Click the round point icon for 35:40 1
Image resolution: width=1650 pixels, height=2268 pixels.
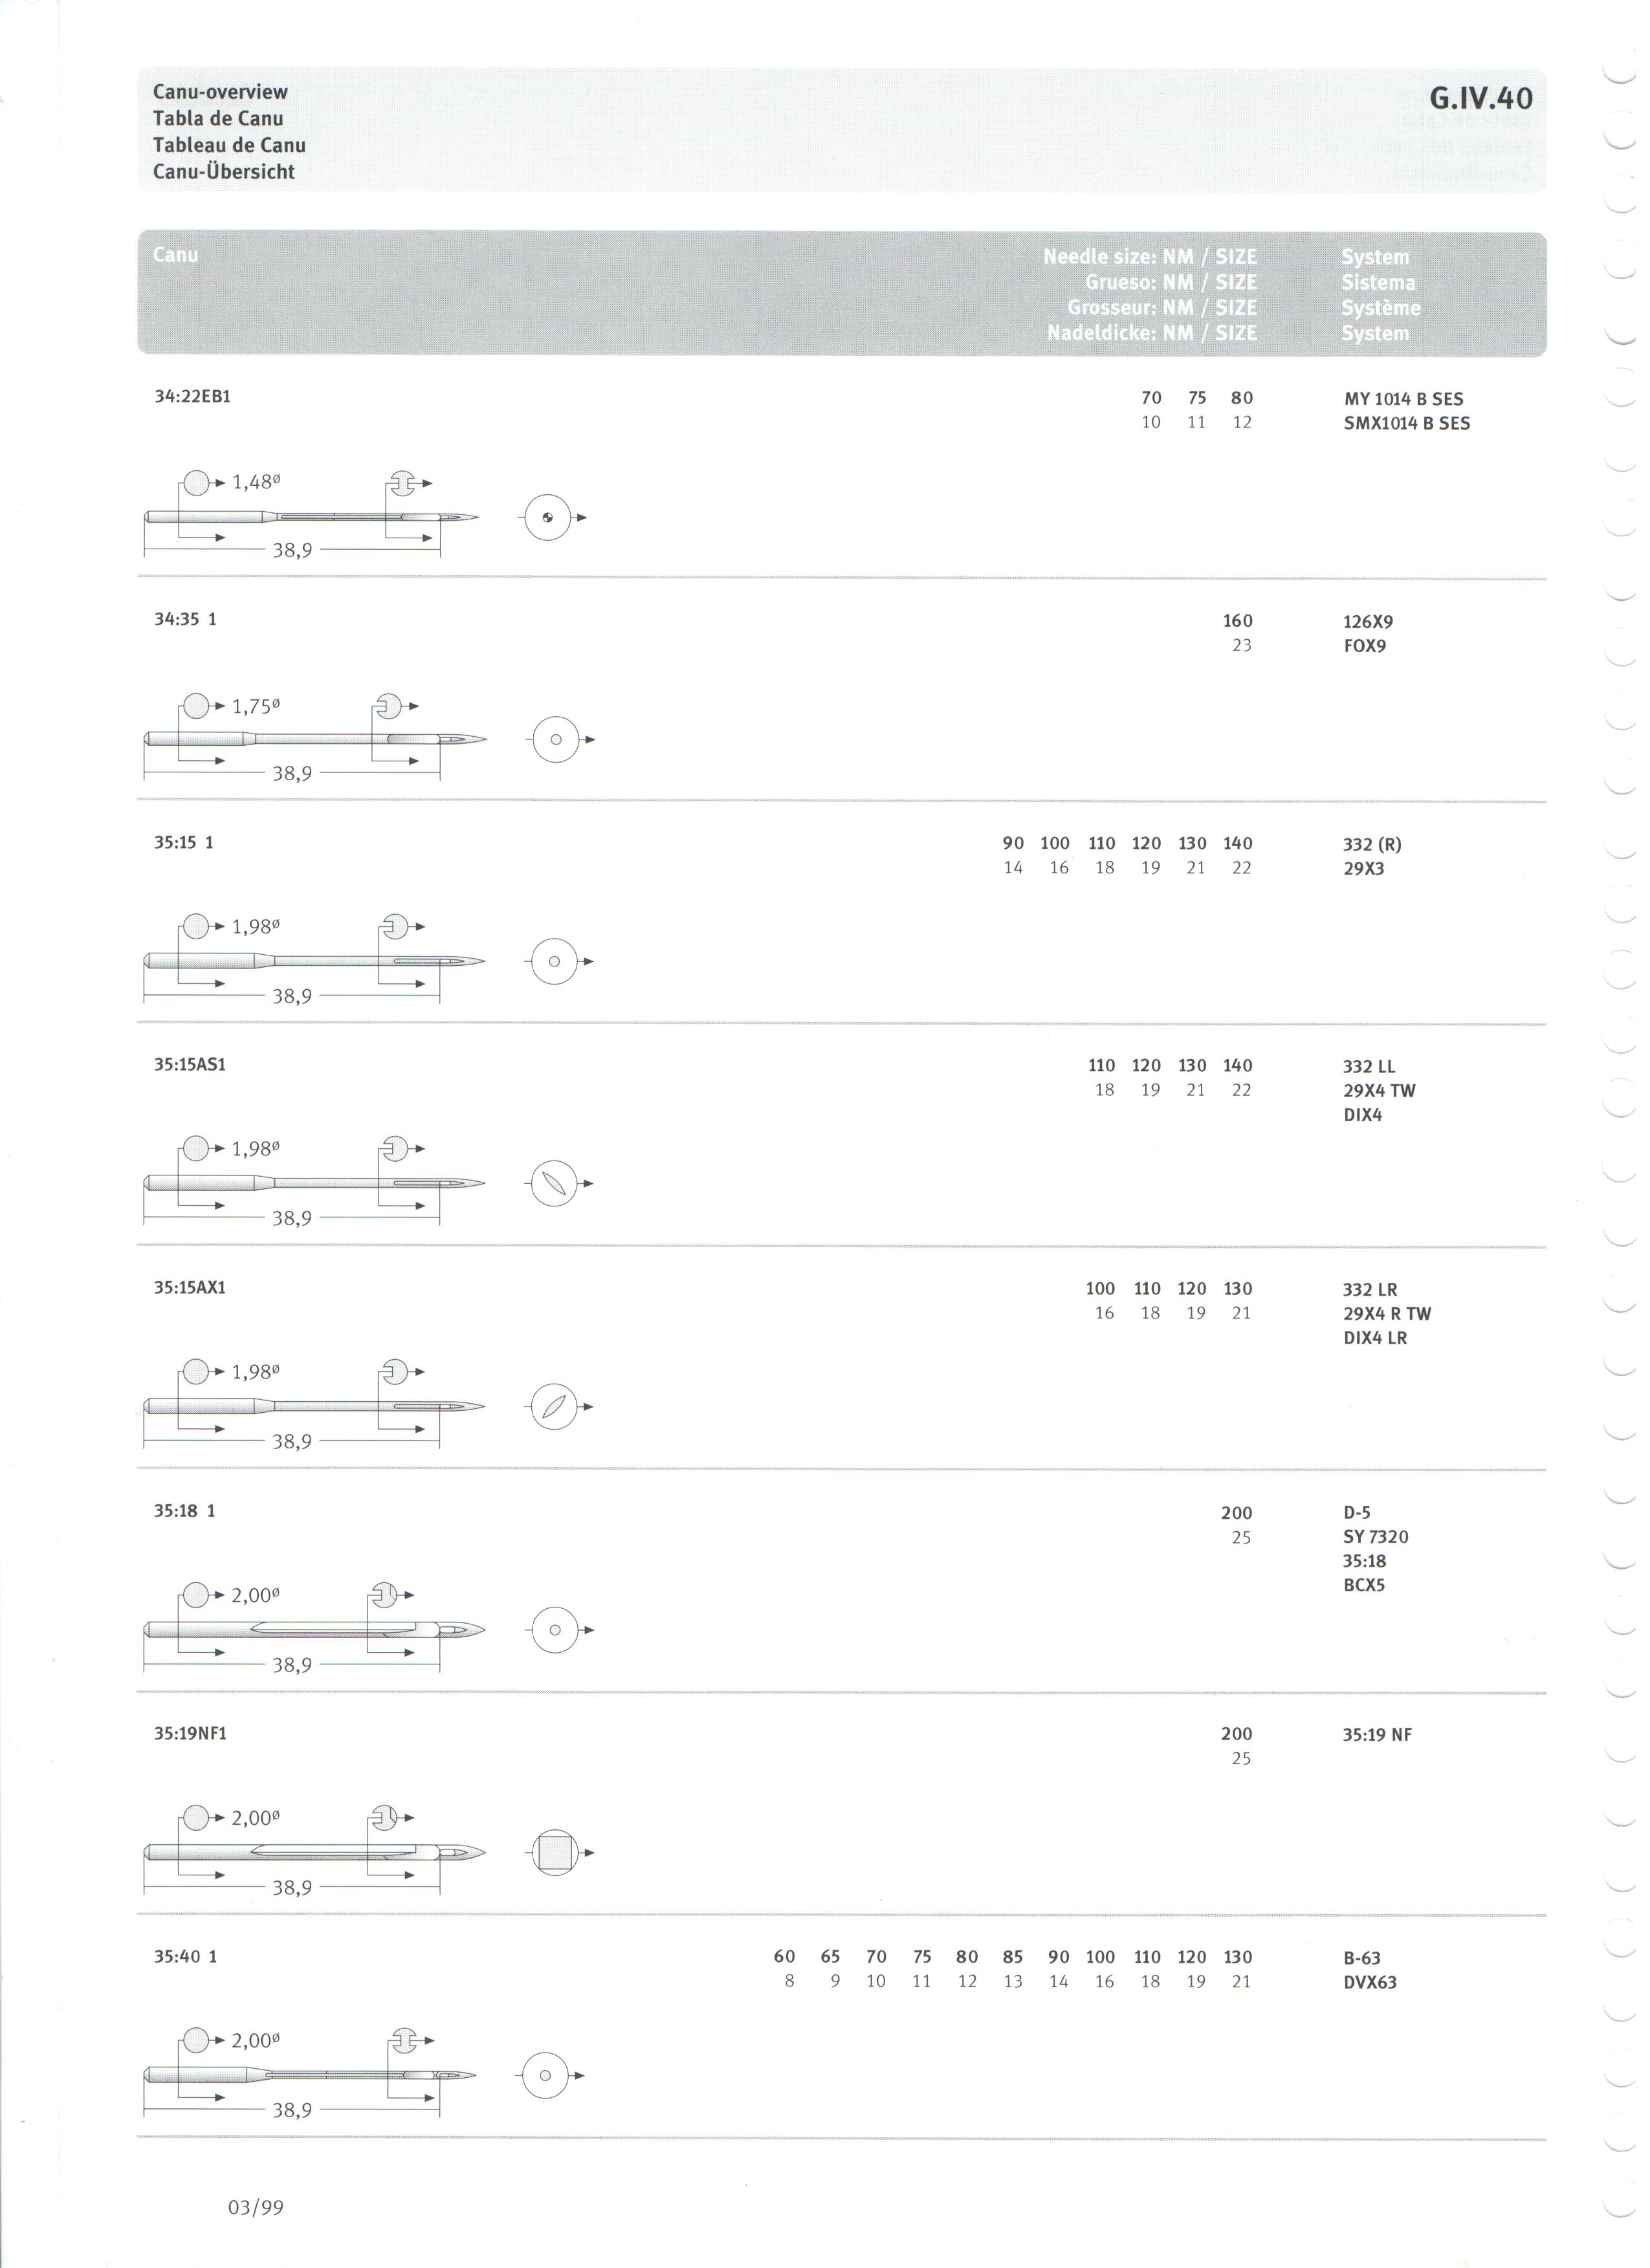[546, 2077]
